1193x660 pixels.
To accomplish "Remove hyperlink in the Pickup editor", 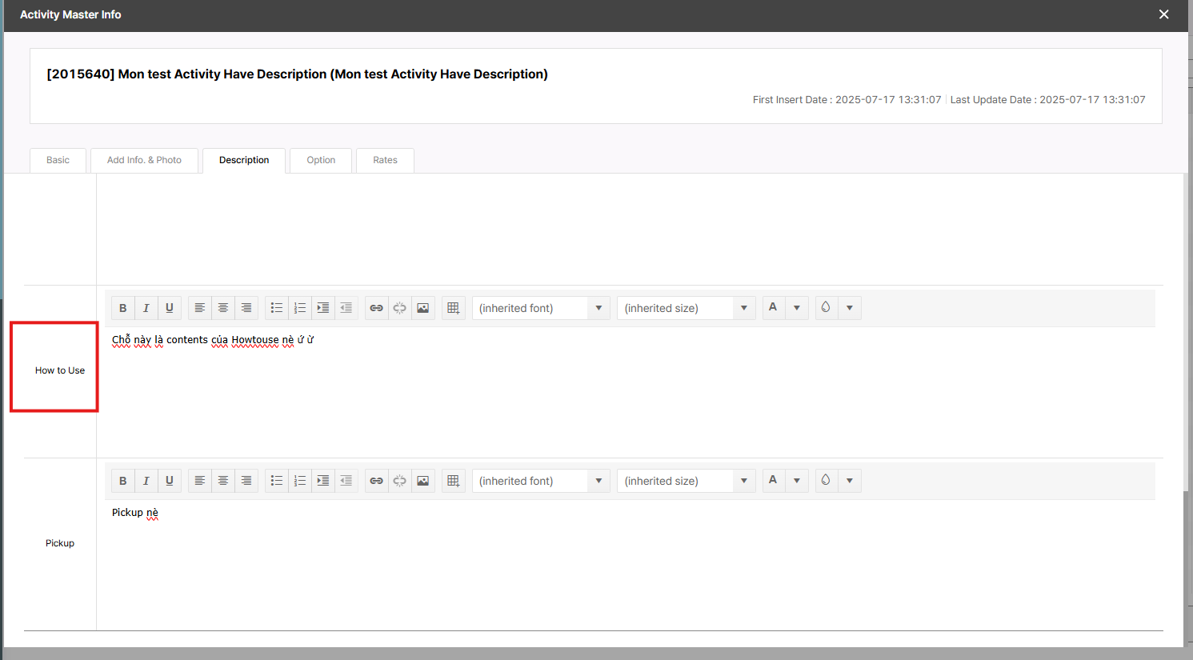I will coord(399,481).
